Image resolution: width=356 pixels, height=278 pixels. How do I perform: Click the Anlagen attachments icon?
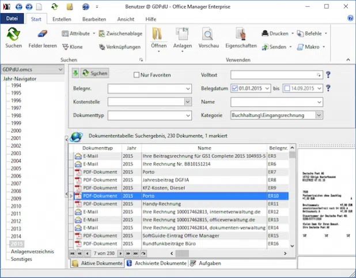182,34
